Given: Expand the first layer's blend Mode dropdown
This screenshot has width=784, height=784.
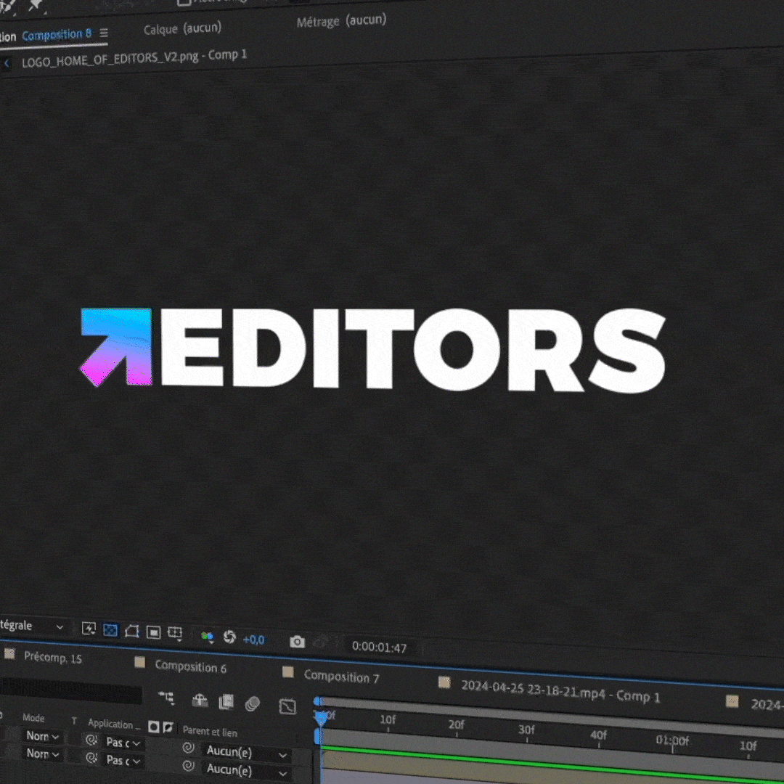Looking at the screenshot, I should coord(42,736).
